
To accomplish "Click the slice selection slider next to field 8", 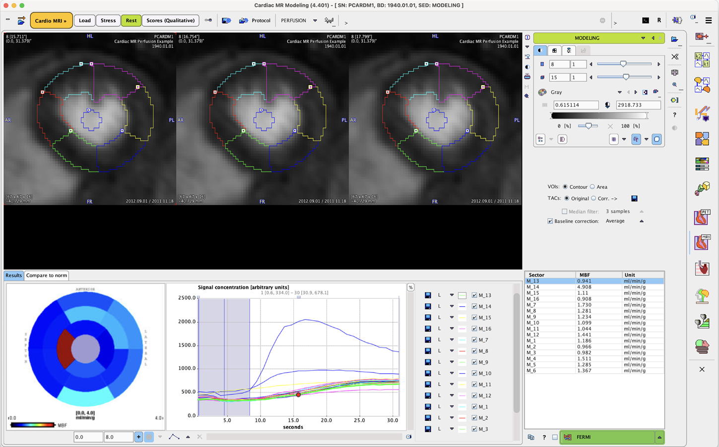I will click(x=625, y=64).
